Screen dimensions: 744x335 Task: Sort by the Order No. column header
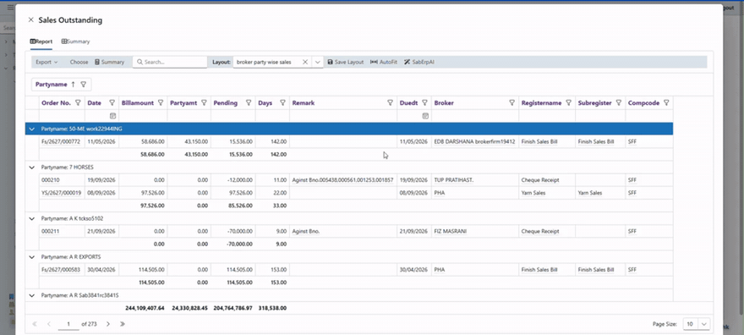pos(56,102)
